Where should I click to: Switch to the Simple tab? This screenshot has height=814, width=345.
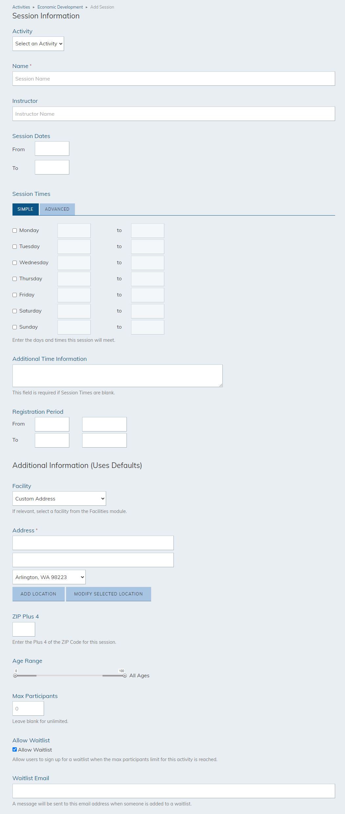click(25, 209)
